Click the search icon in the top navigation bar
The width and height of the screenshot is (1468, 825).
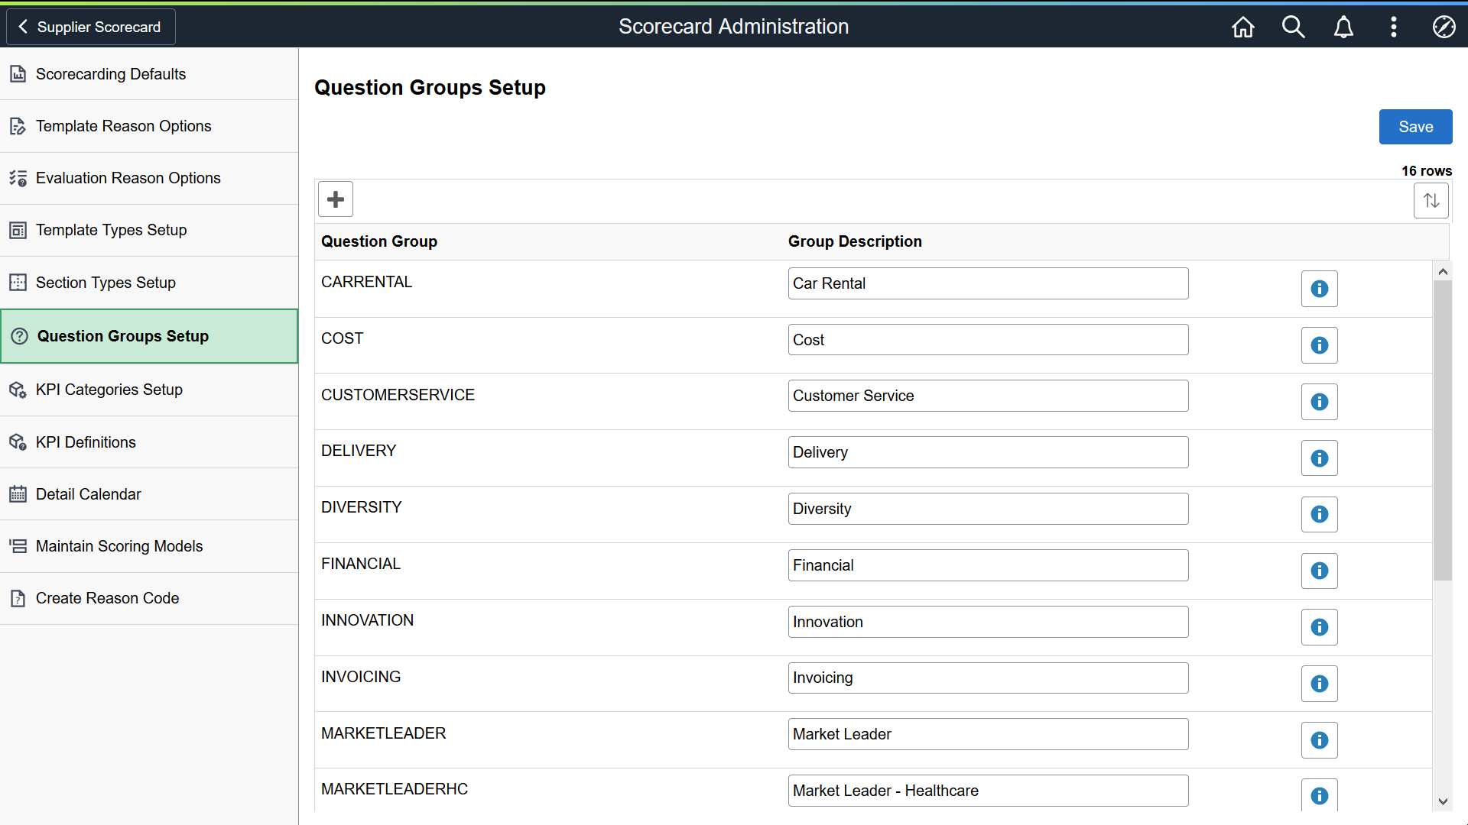1294,27
